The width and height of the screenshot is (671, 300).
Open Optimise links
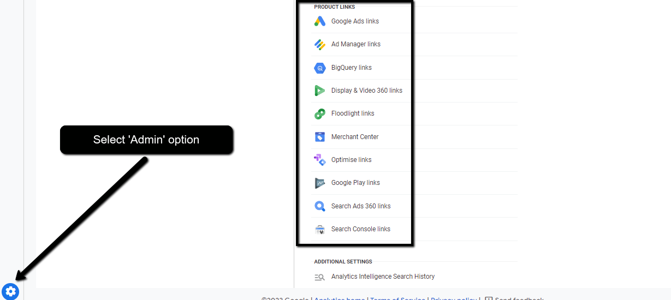352,160
